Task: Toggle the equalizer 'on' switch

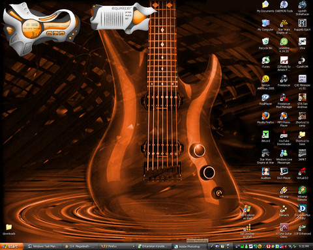Action: click(127, 19)
